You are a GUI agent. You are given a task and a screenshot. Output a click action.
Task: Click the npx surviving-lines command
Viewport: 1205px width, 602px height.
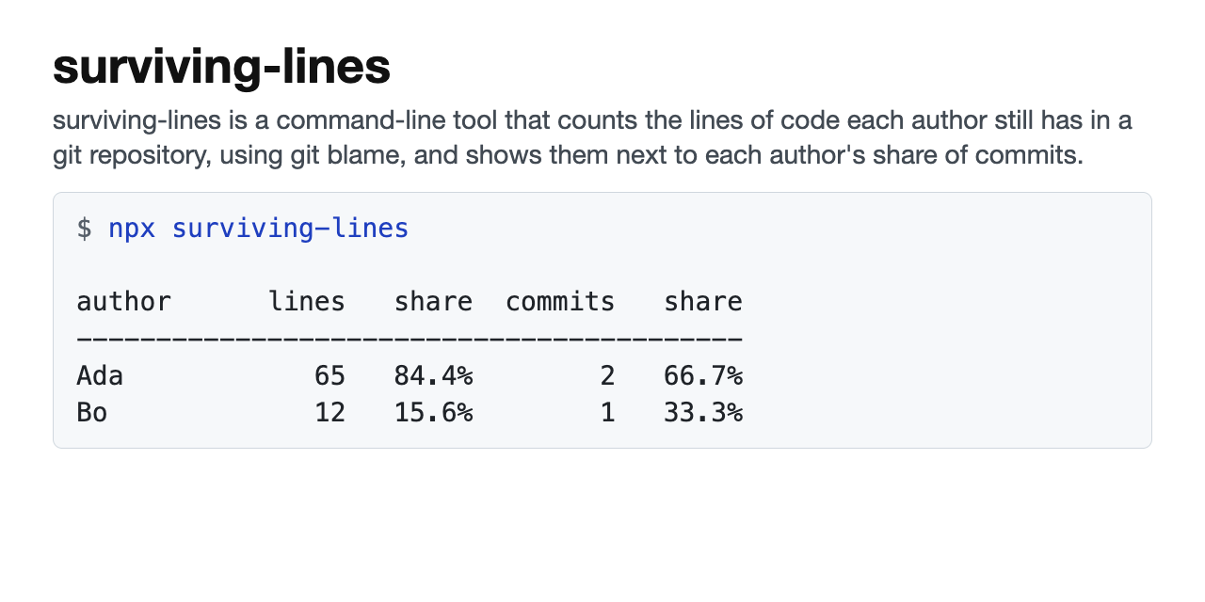tap(259, 229)
